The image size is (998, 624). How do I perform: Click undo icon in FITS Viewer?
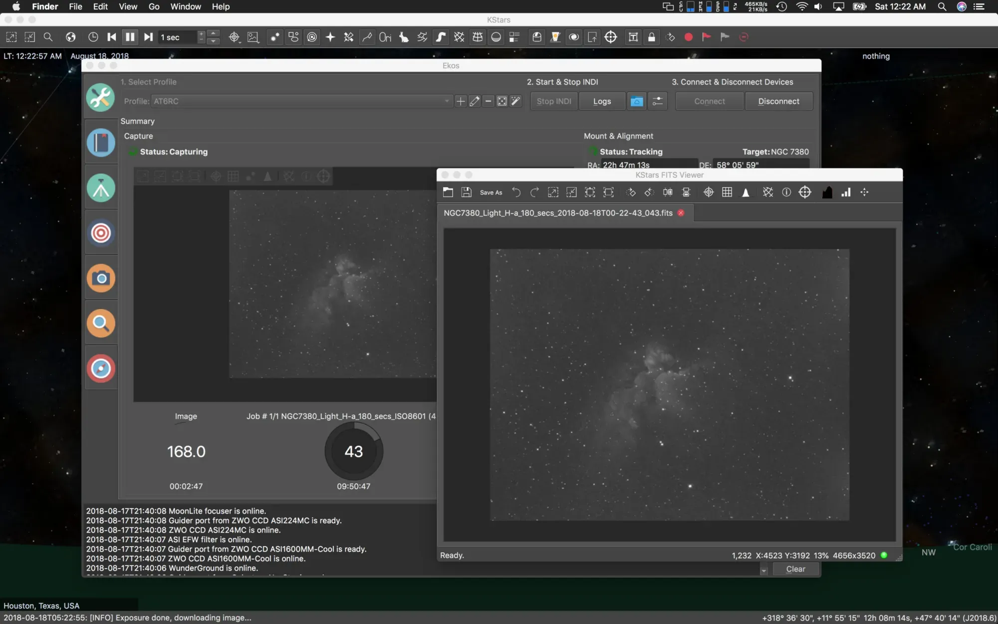coord(516,192)
